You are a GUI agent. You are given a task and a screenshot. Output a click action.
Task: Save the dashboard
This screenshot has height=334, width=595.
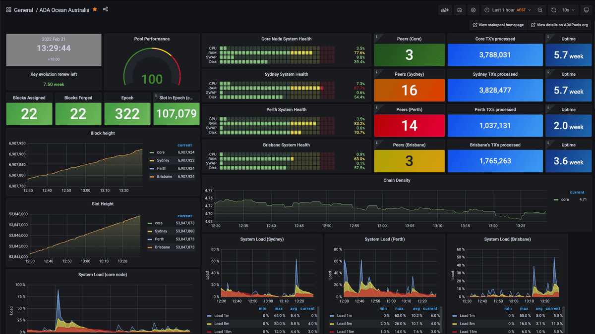(x=460, y=10)
